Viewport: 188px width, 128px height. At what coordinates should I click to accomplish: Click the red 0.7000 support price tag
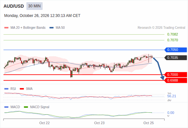coord(176,75)
